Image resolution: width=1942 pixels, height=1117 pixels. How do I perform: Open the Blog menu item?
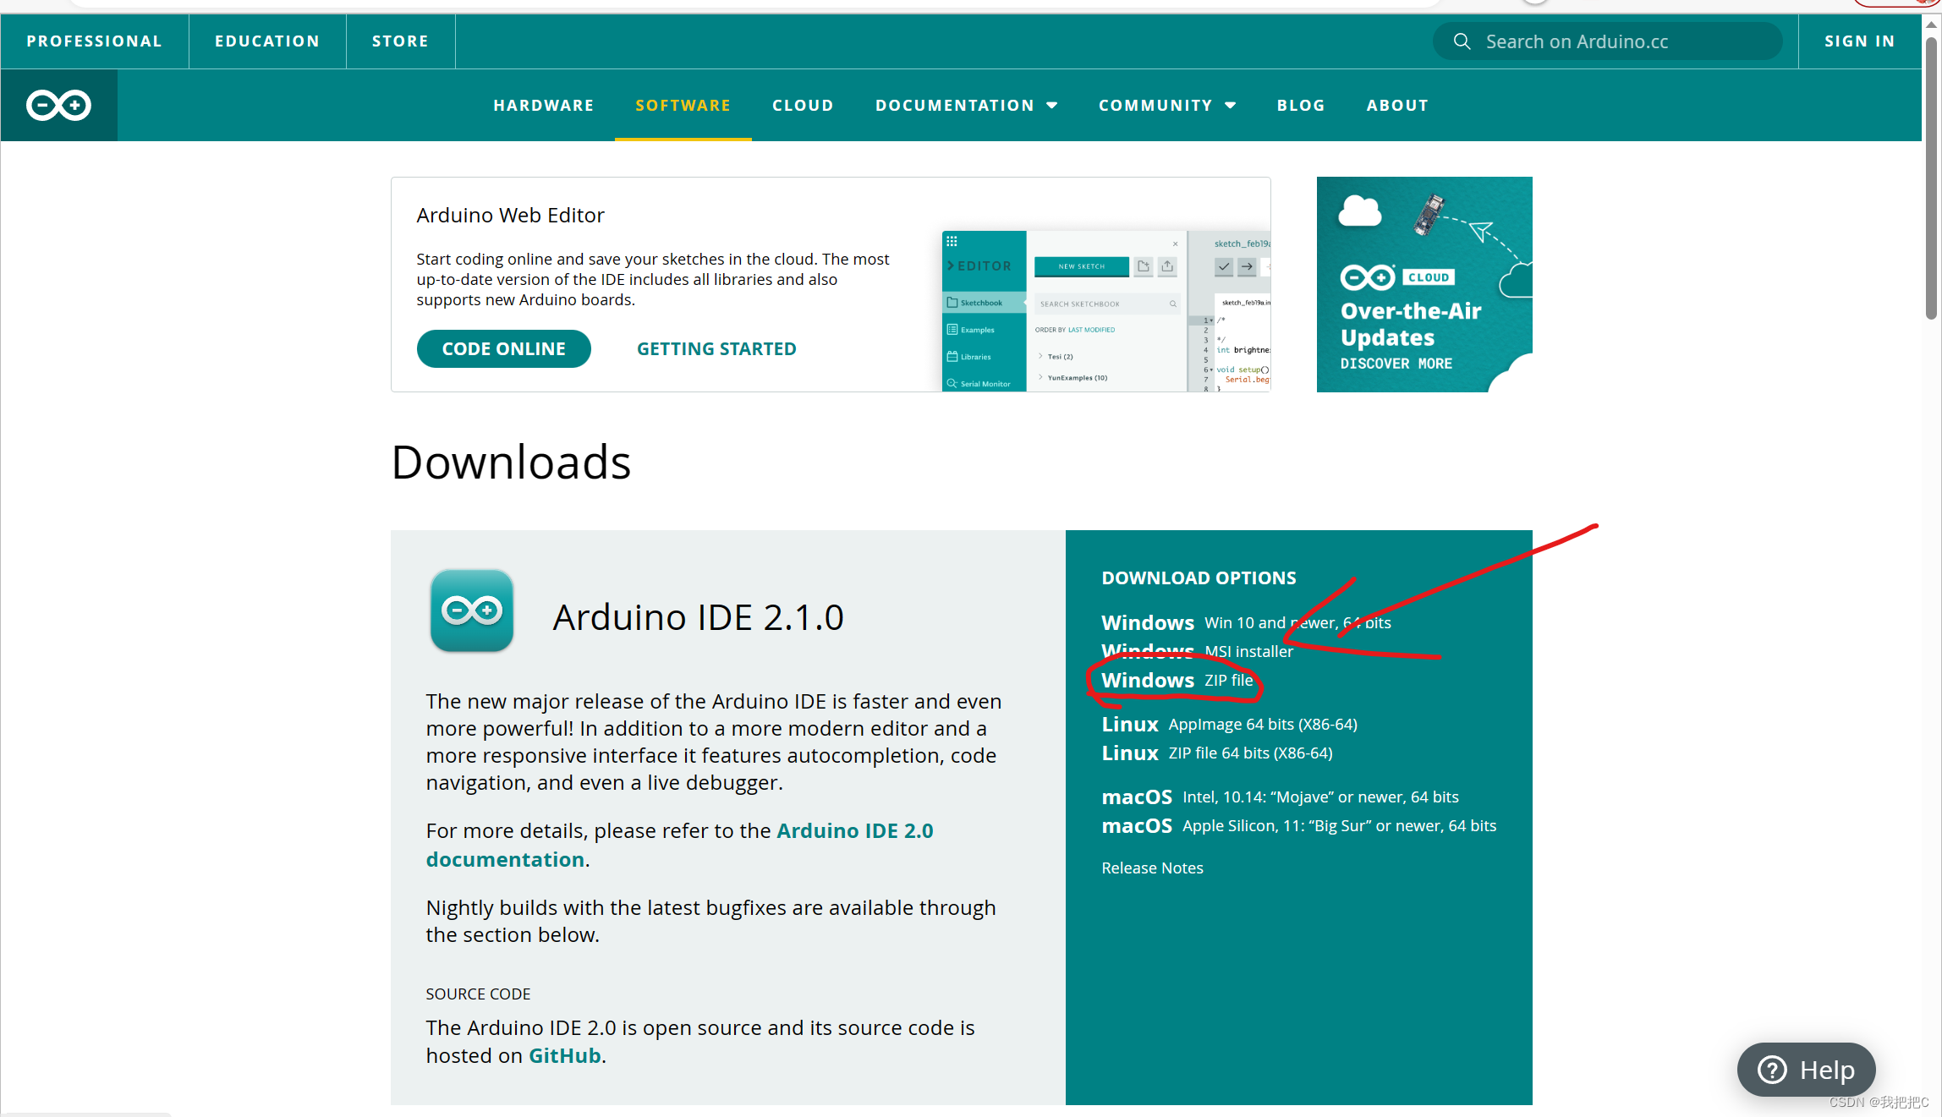1301,106
